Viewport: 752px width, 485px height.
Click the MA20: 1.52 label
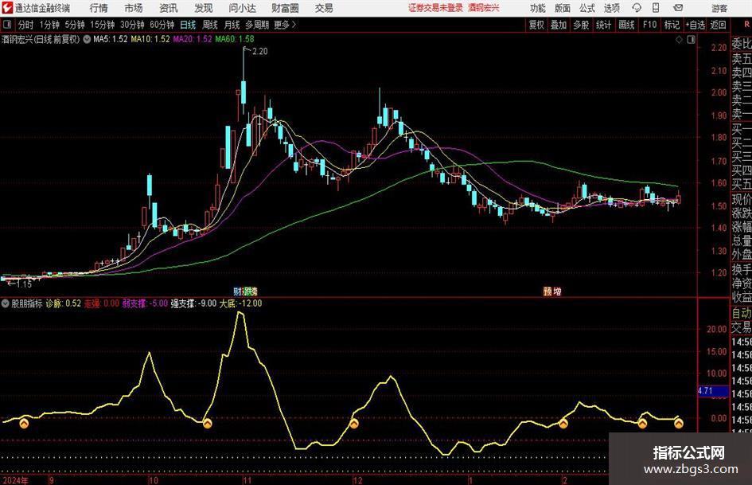193,39
